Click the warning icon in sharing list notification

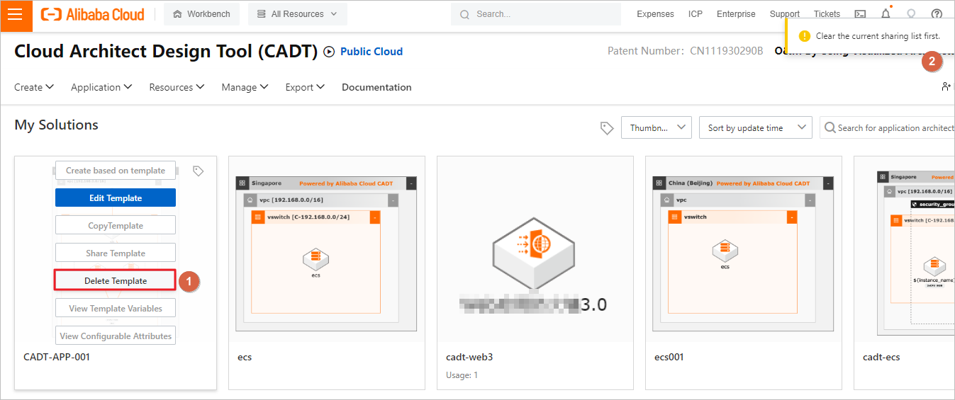click(804, 35)
